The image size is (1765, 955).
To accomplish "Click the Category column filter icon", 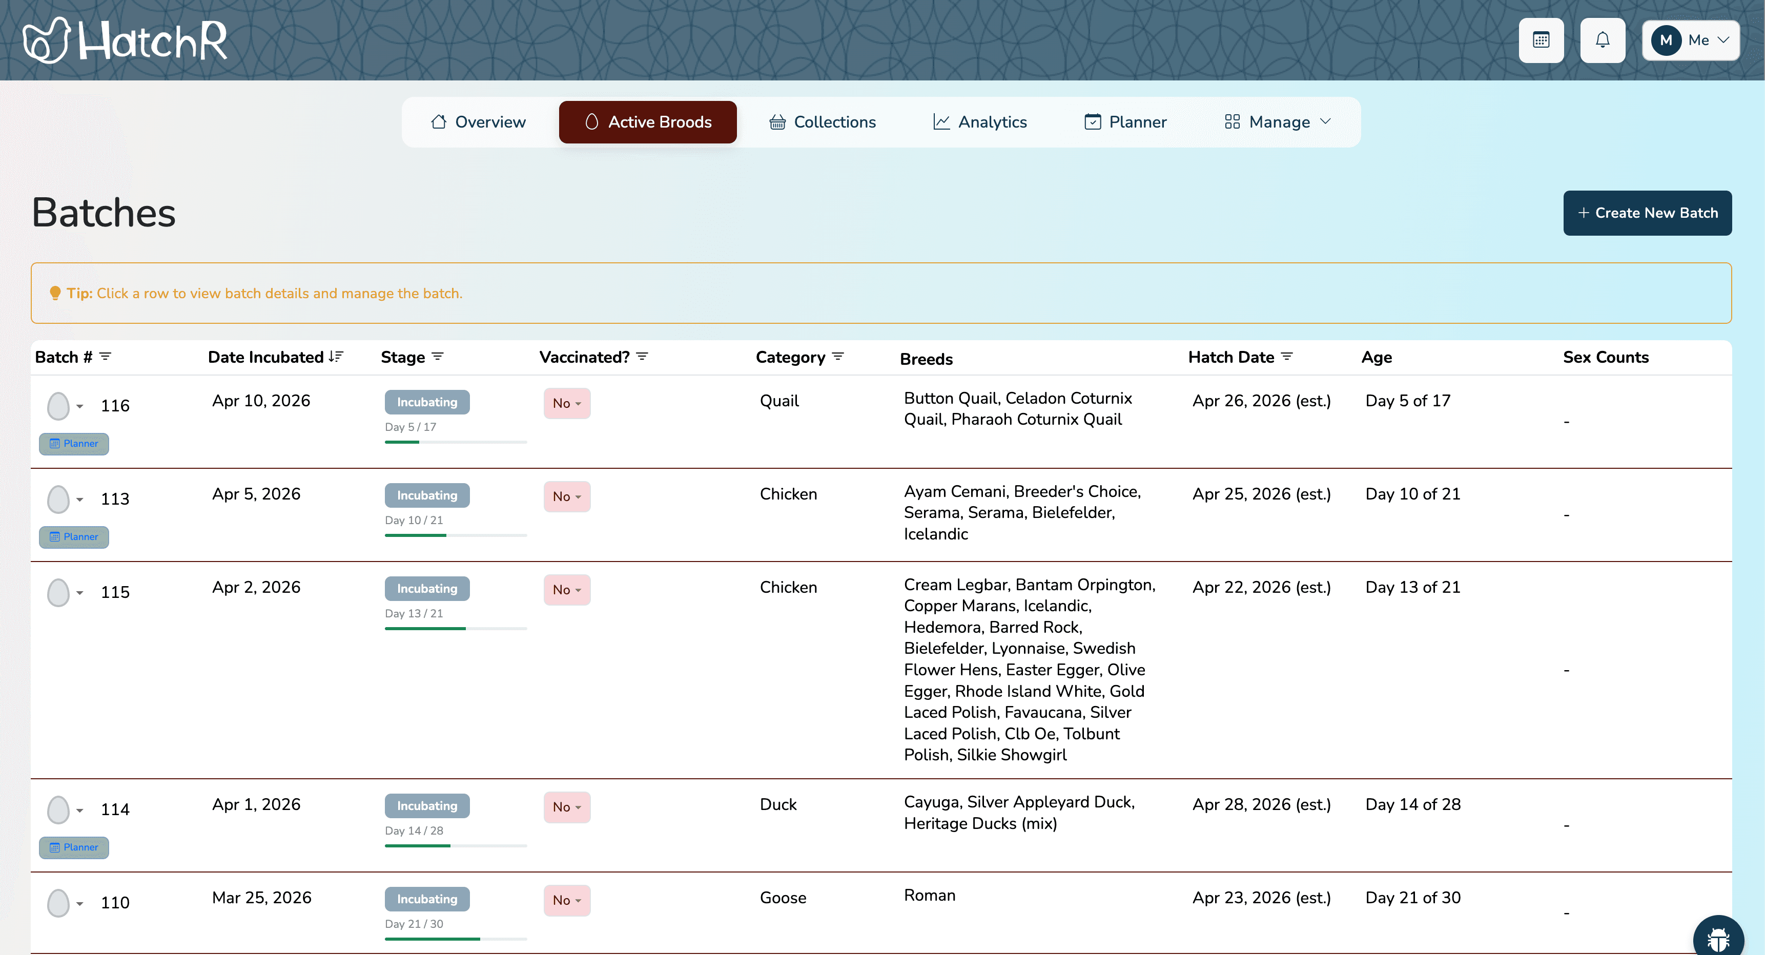I will tap(838, 356).
